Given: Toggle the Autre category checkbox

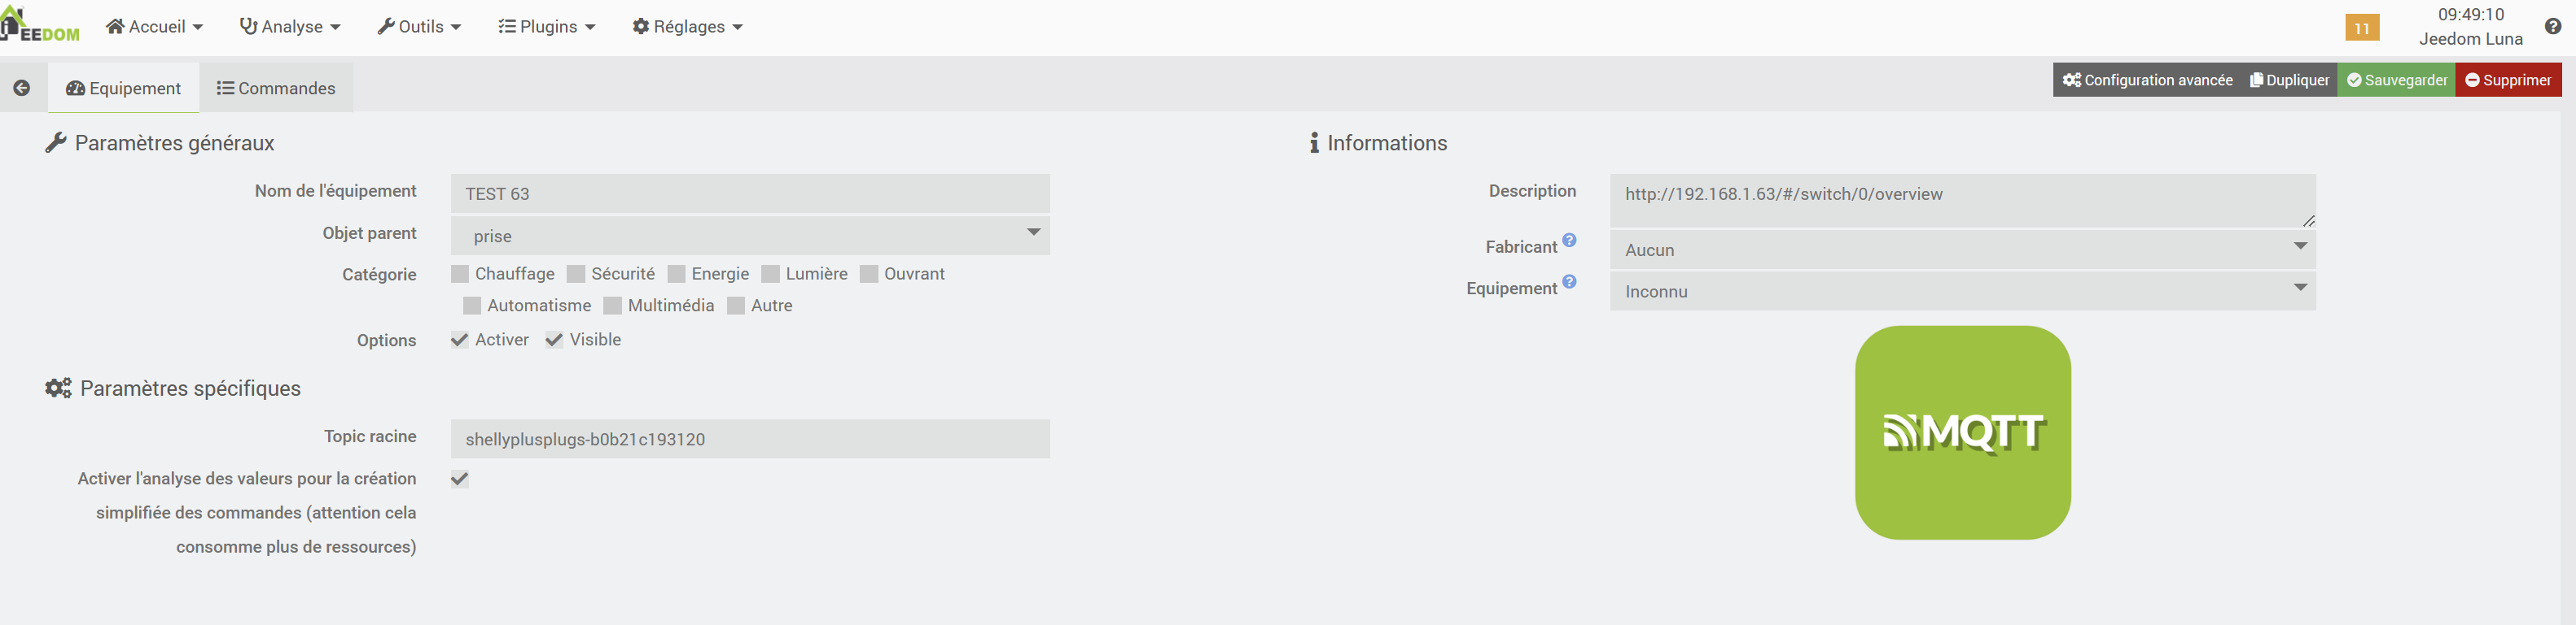Looking at the screenshot, I should 736,306.
